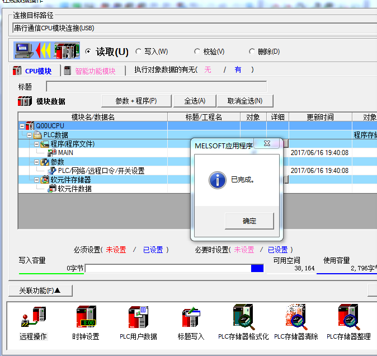Choose the 删除(D) radio option
This screenshot has height=356, width=377.
pyautogui.click(x=252, y=51)
